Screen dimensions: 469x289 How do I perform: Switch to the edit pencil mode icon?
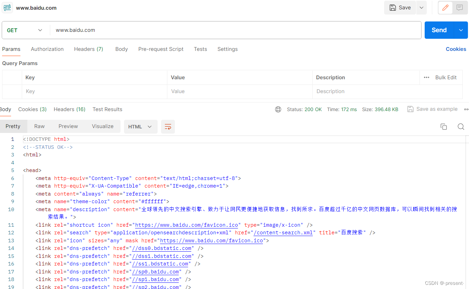[x=445, y=8]
